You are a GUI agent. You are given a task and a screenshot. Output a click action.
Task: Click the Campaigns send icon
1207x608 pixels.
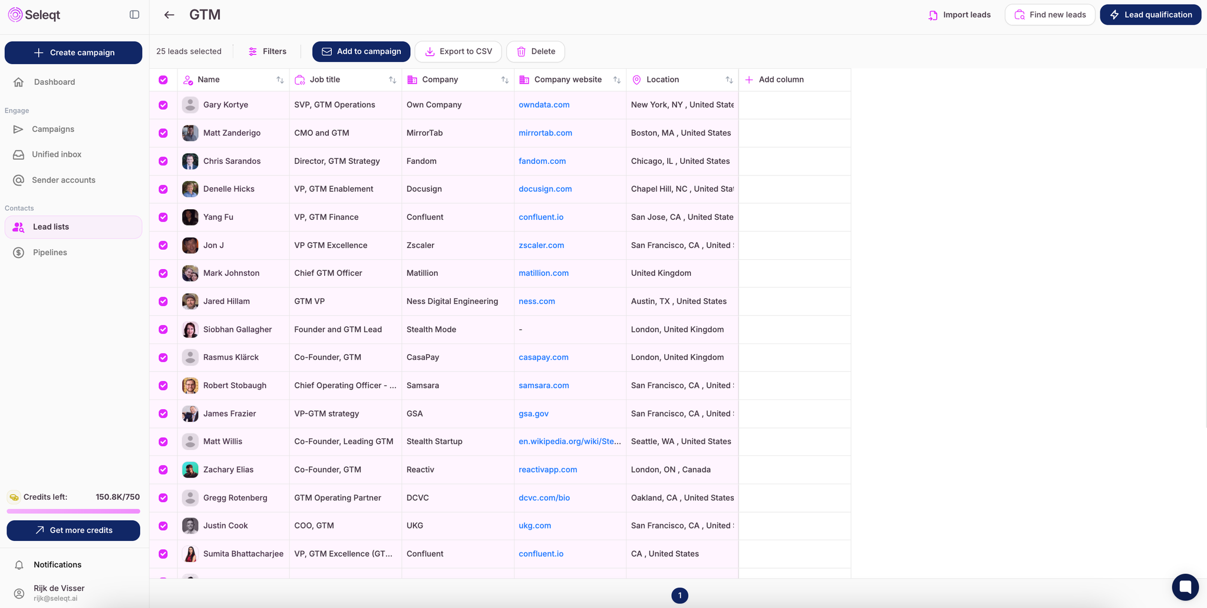tap(19, 129)
